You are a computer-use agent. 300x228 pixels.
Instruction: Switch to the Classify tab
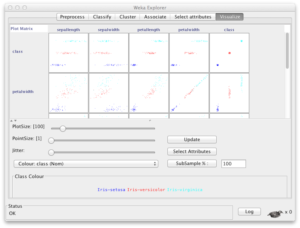click(x=102, y=17)
